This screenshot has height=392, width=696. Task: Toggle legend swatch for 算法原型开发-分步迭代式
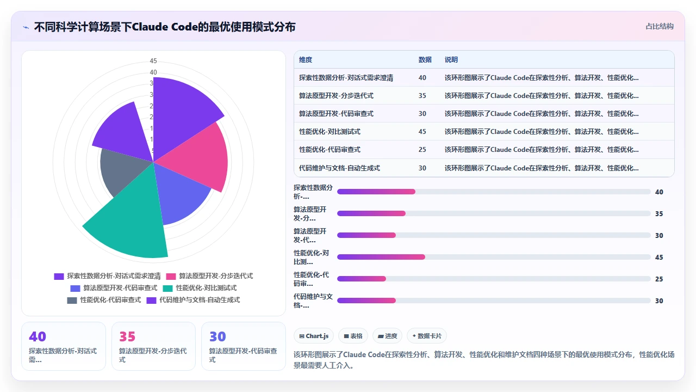click(x=171, y=276)
